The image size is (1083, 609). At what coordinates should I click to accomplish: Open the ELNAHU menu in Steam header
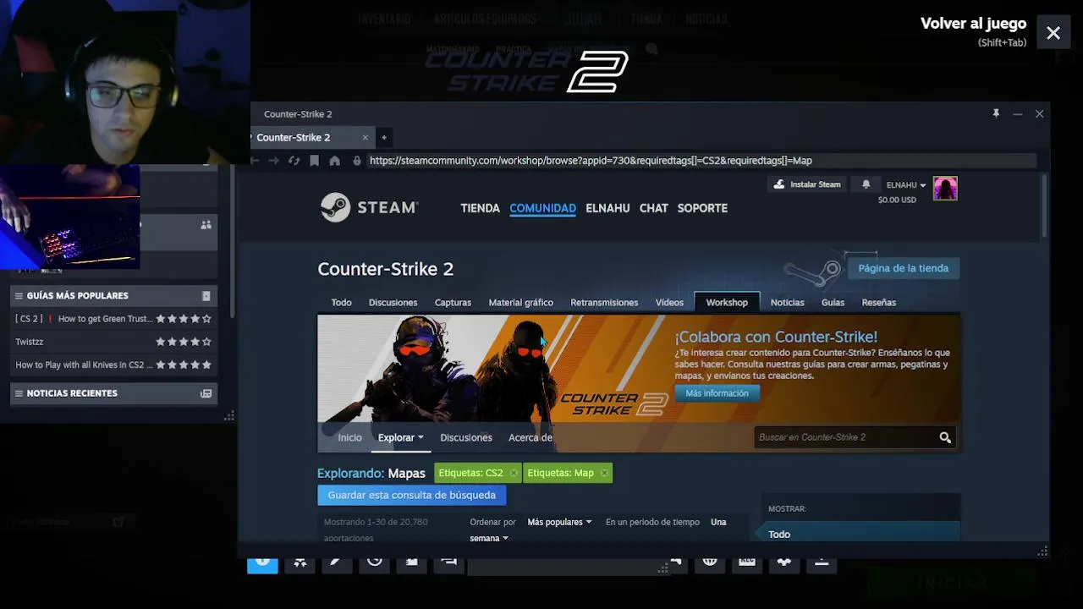(x=607, y=208)
